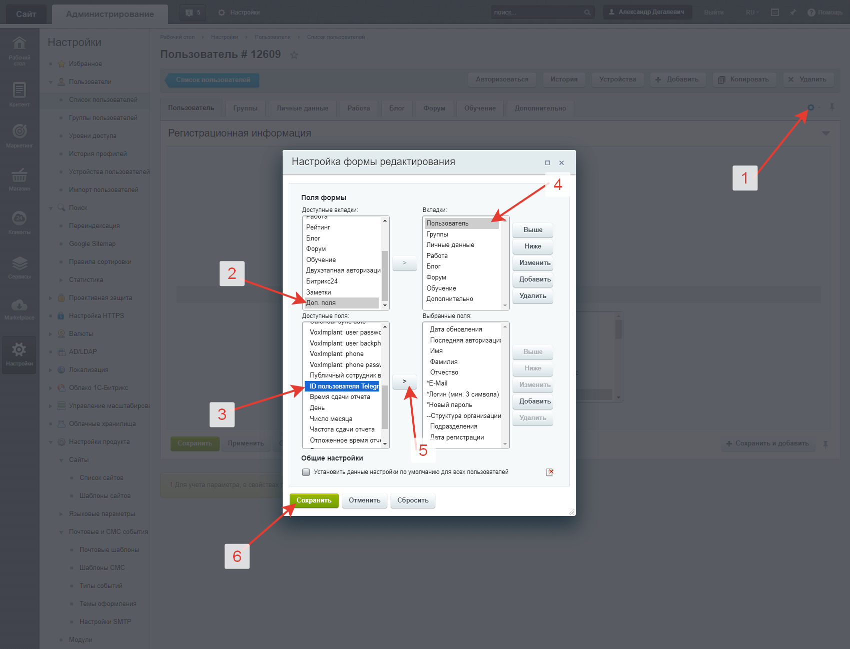Add page to favorites with star icon

(294, 55)
